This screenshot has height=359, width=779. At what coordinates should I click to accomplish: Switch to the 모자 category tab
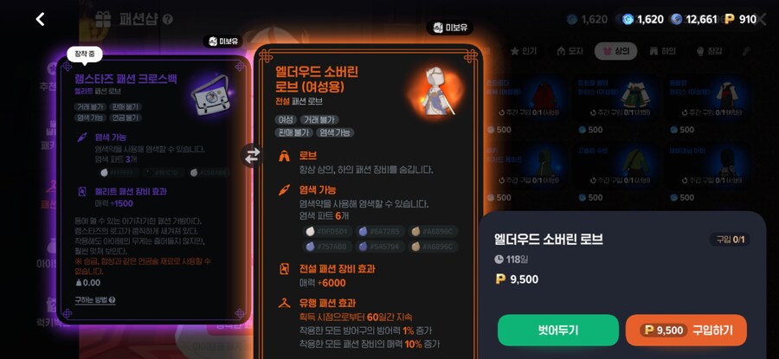[570, 51]
